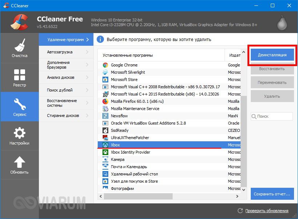The image size is (298, 219).
Task: Click the Удалить button
Action: point(272,96)
